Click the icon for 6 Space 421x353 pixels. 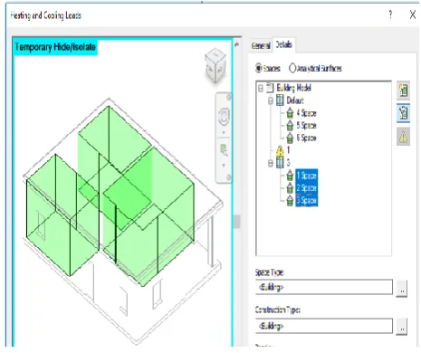(290, 138)
